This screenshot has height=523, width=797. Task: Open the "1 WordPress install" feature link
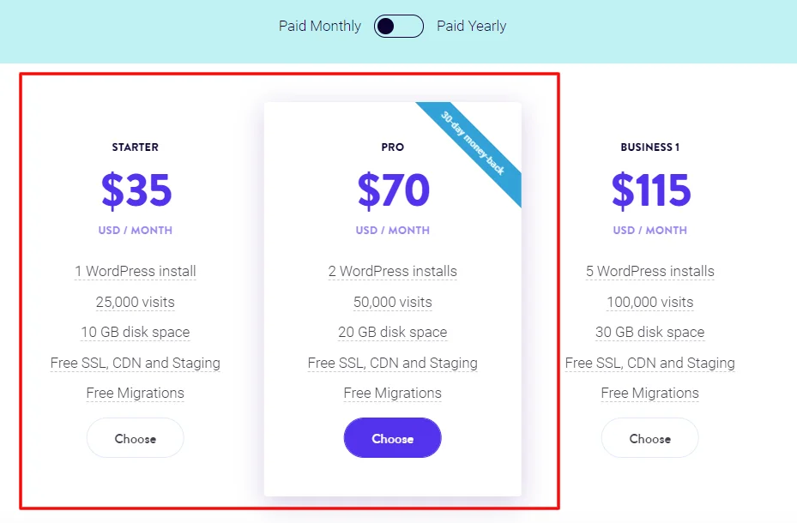[136, 272]
